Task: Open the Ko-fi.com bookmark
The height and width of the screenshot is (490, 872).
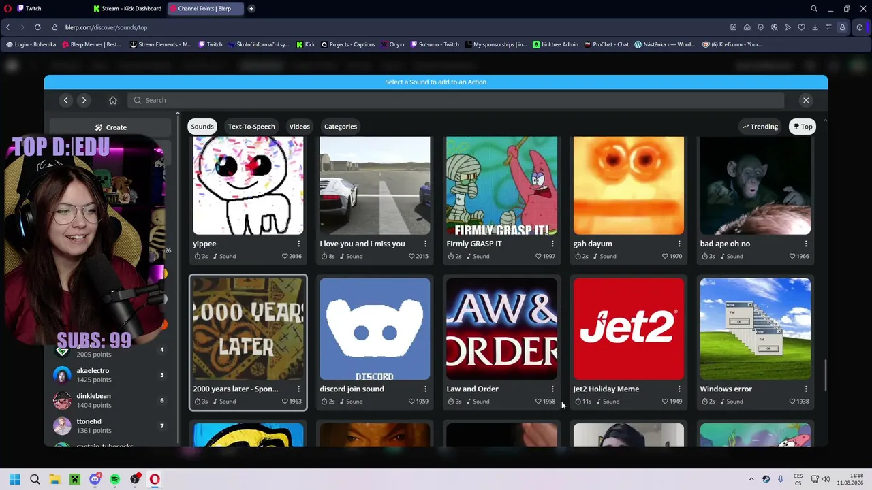Action: [733, 44]
